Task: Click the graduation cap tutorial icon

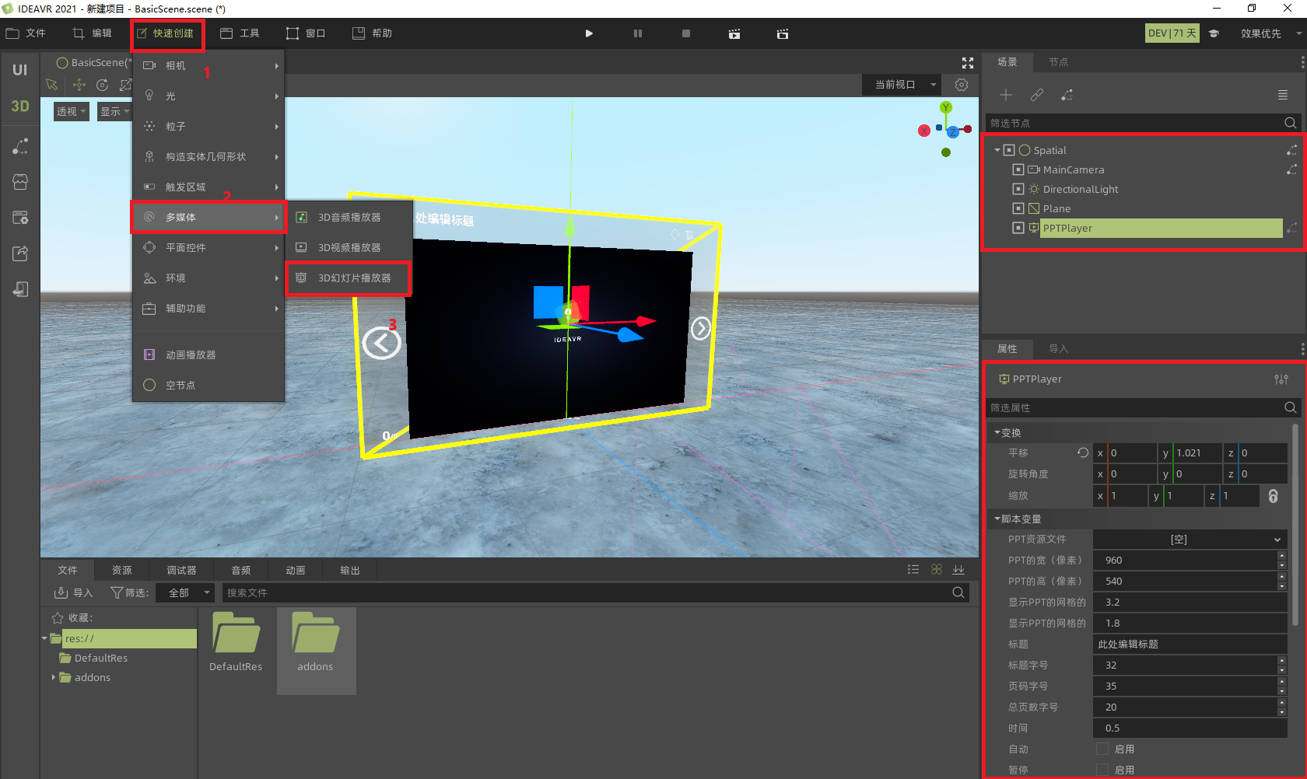Action: 1214,33
